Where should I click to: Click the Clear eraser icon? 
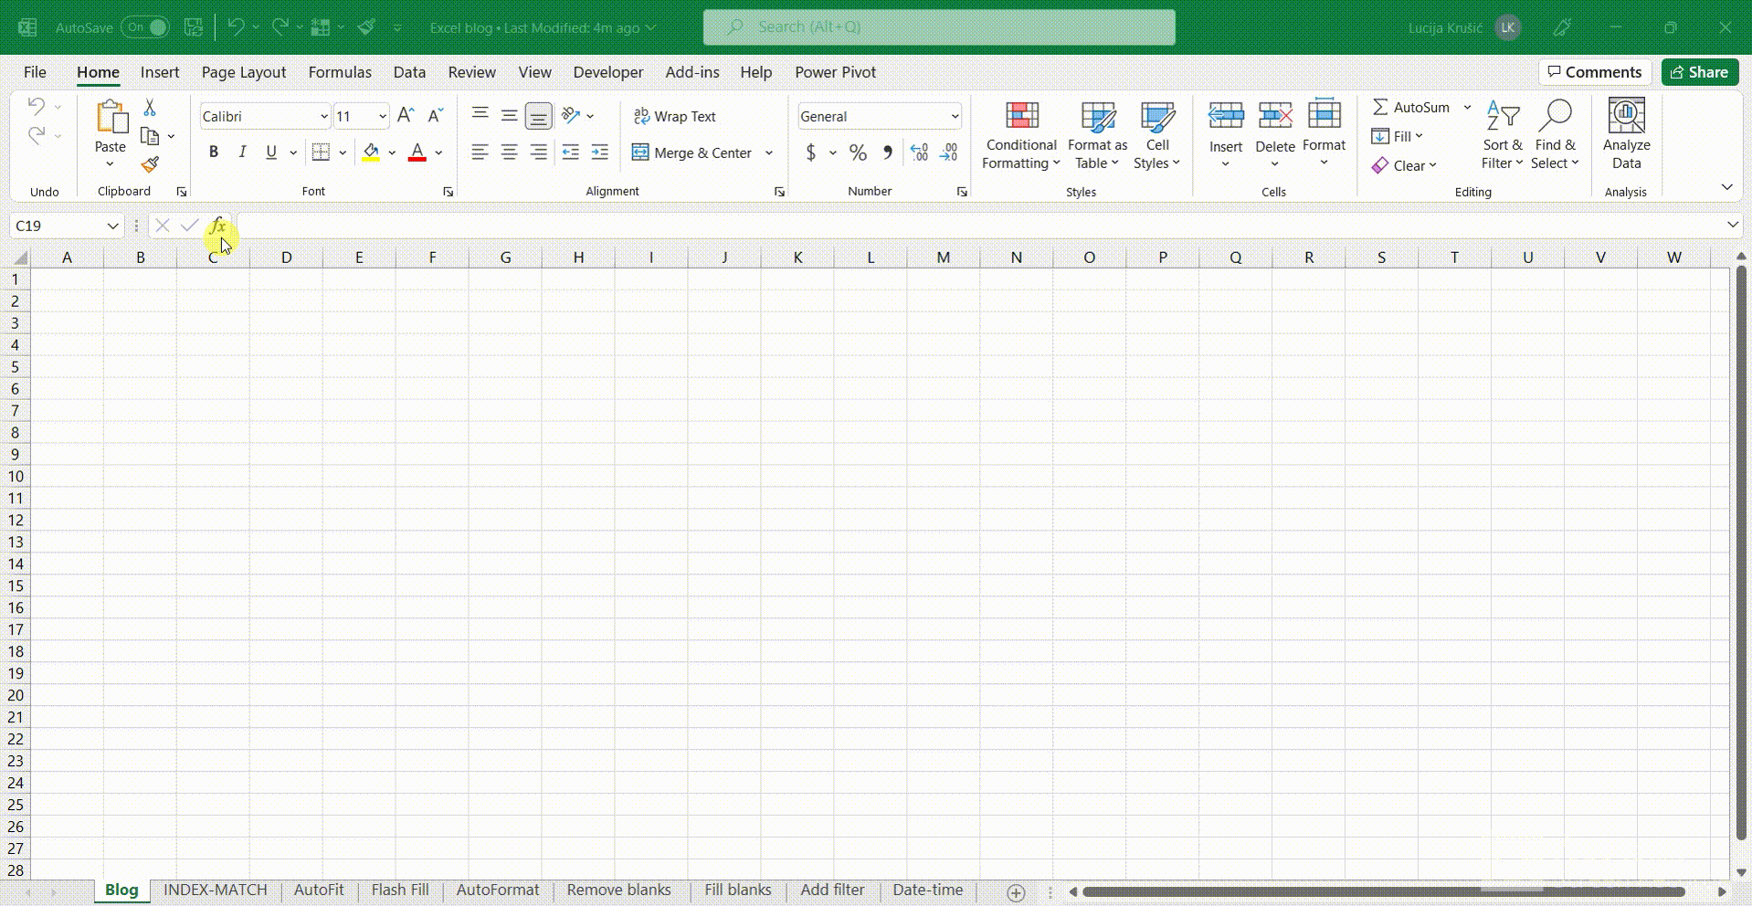coord(1380,165)
